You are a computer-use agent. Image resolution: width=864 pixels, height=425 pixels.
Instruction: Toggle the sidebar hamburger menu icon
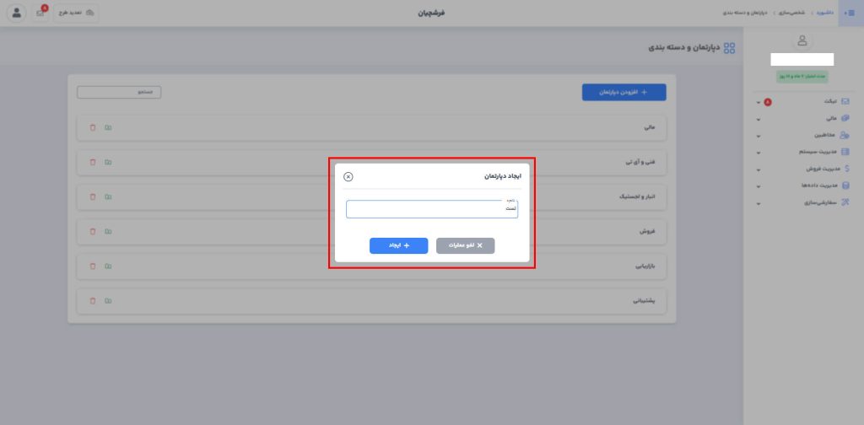[850, 13]
